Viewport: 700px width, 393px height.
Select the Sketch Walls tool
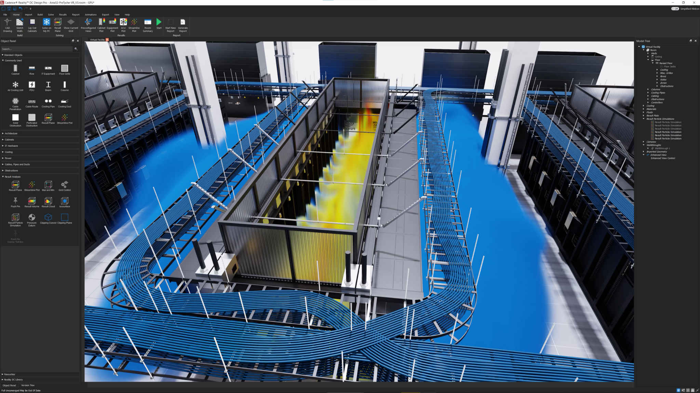click(x=20, y=25)
